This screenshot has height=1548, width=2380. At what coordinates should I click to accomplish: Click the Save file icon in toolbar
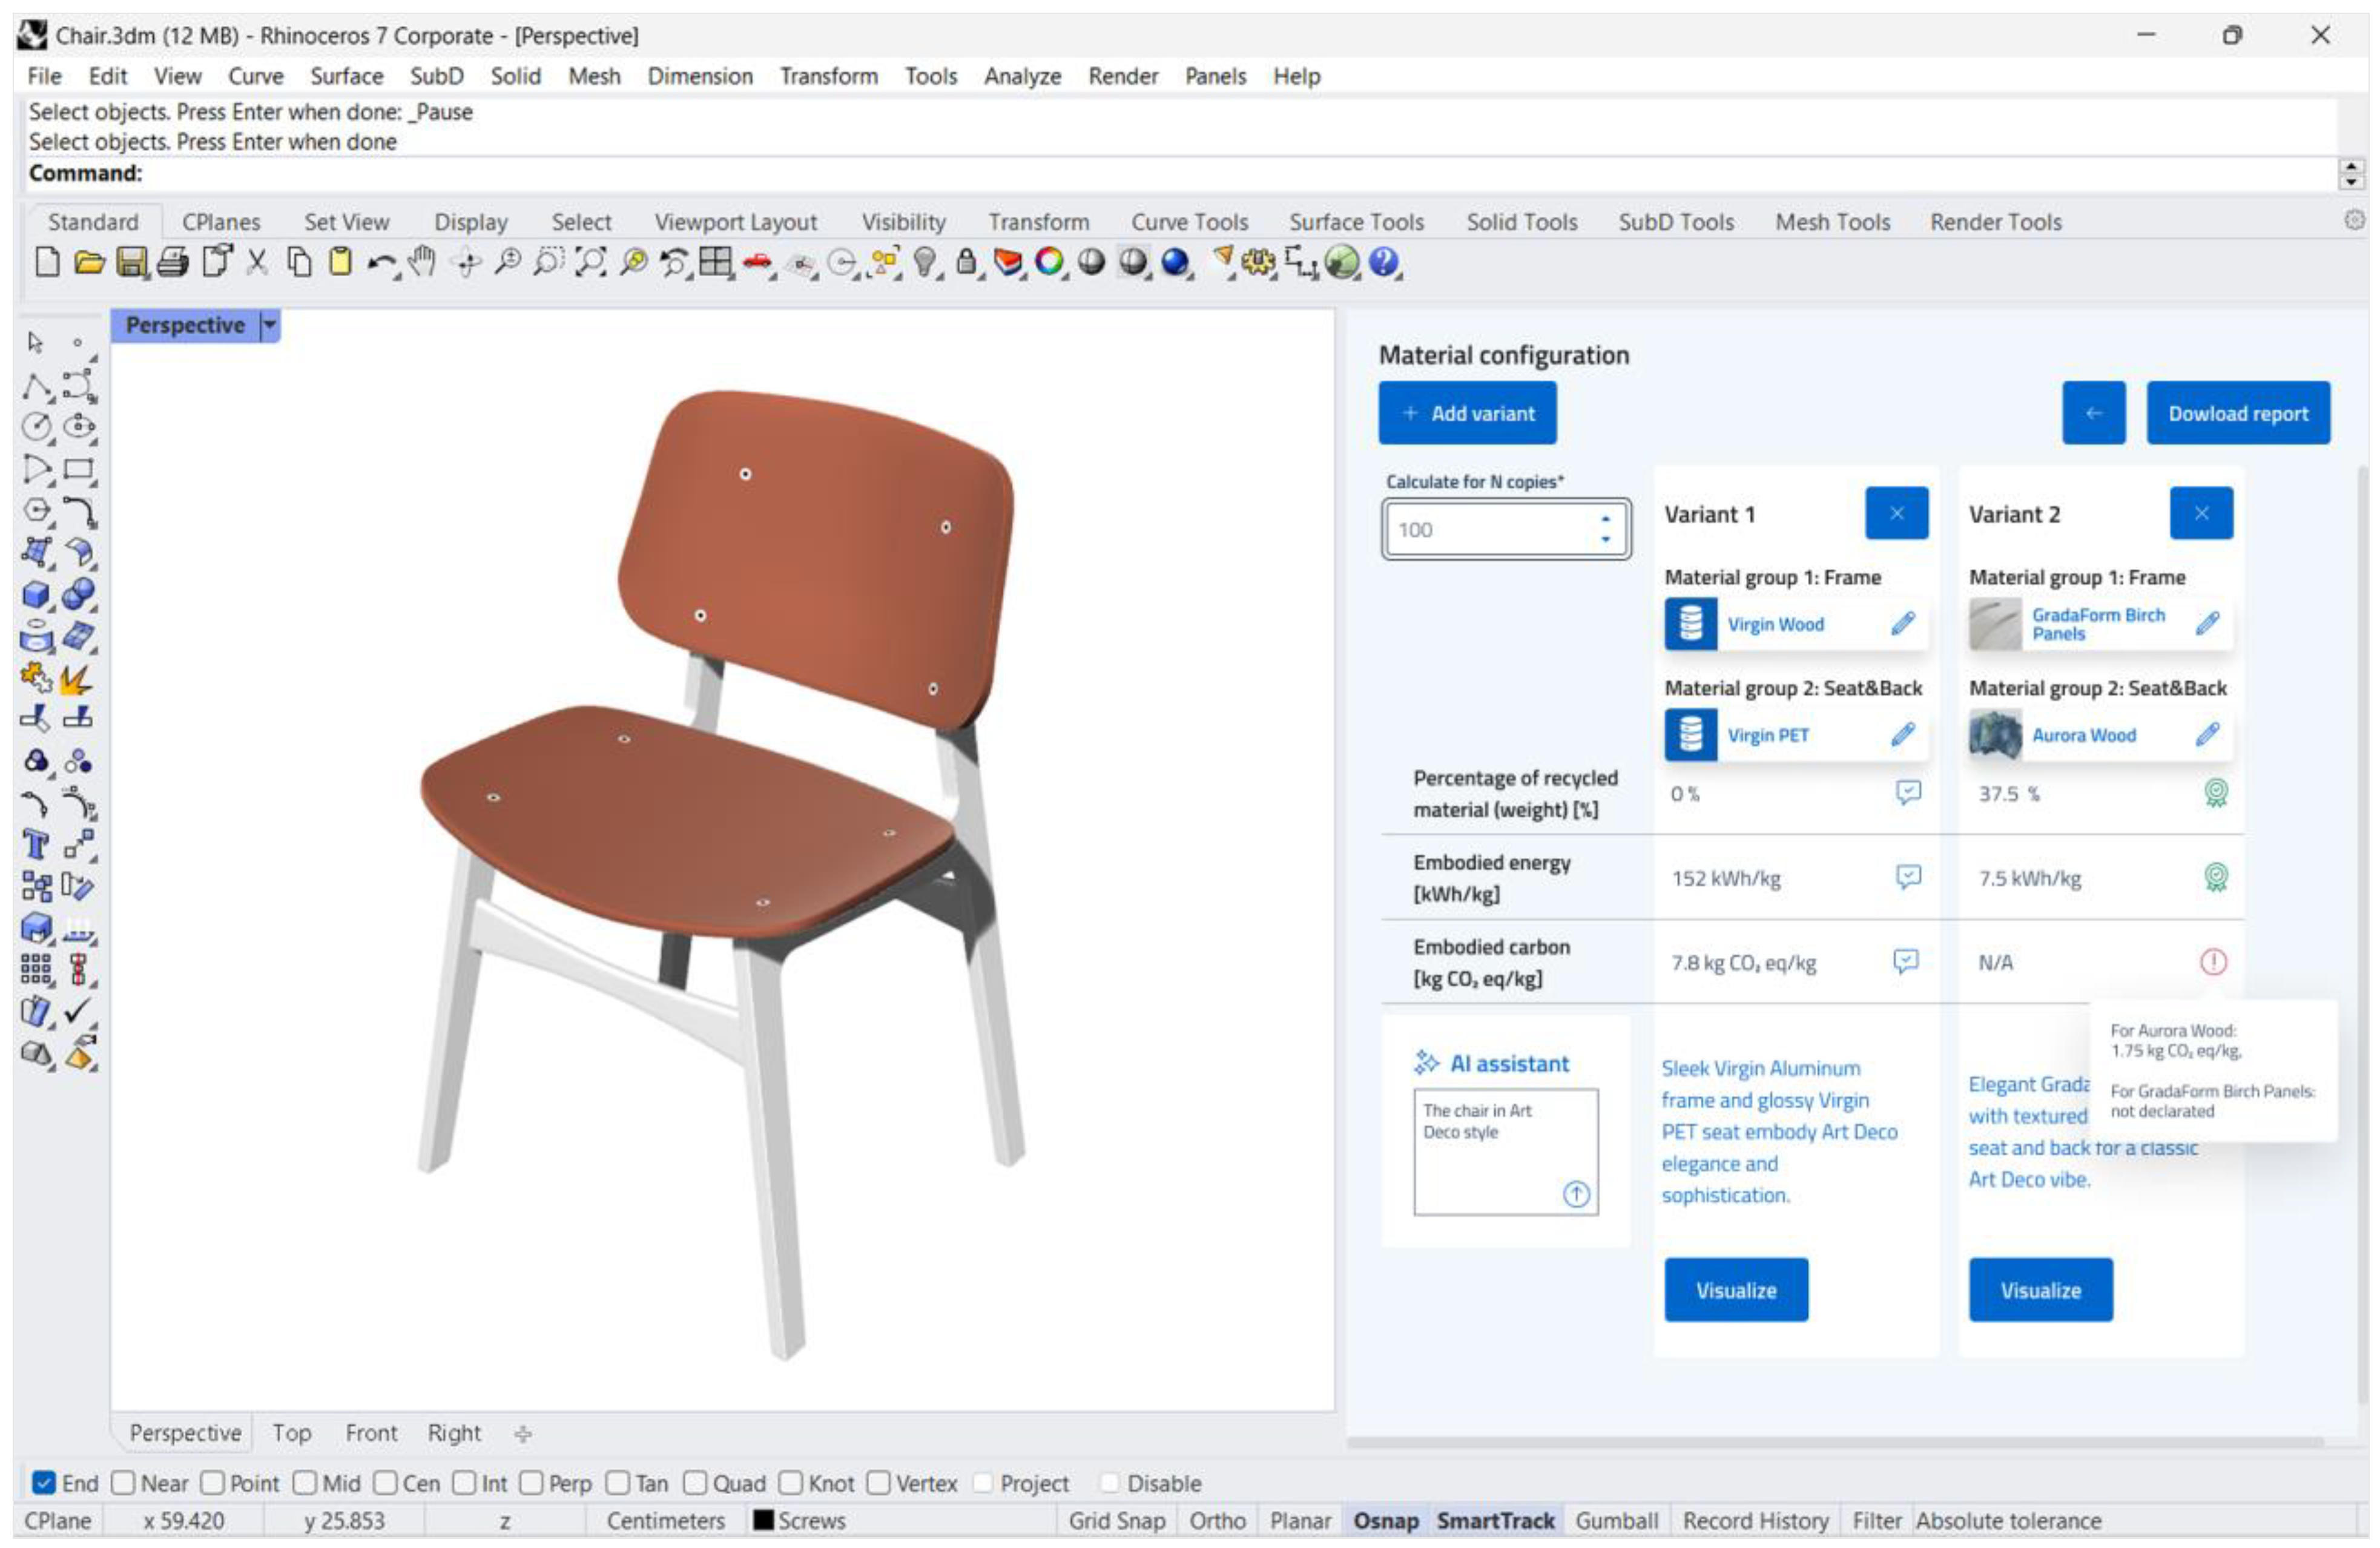[131, 263]
